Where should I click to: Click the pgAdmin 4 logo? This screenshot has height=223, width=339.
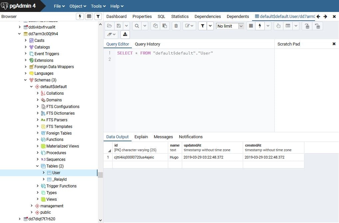pyautogui.click(x=18, y=6)
